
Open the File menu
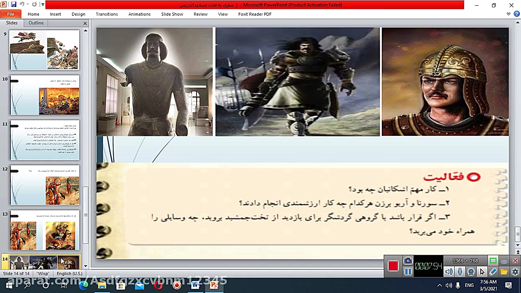11,13
